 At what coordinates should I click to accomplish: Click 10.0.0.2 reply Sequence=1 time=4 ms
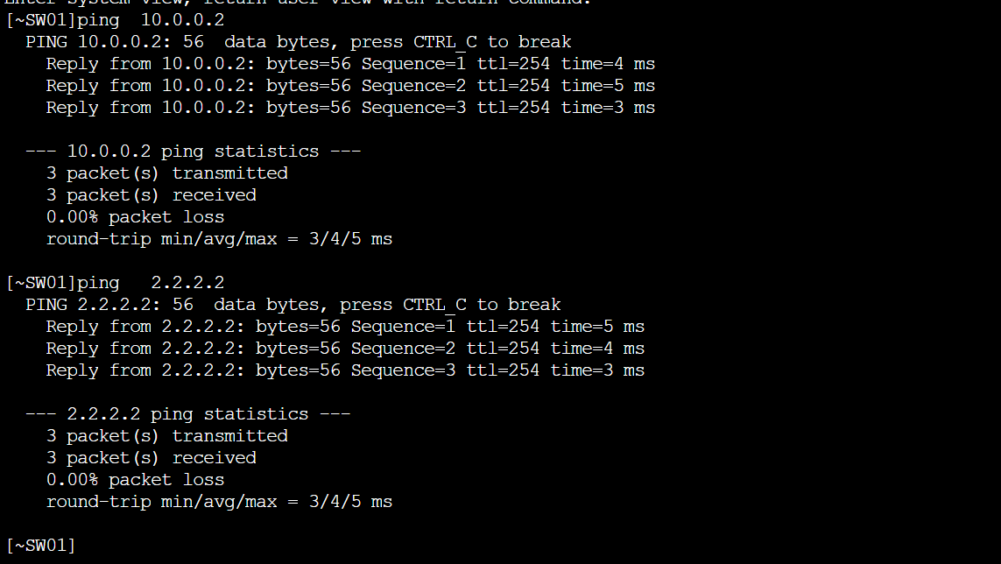pyautogui.click(x=350, y=64)
